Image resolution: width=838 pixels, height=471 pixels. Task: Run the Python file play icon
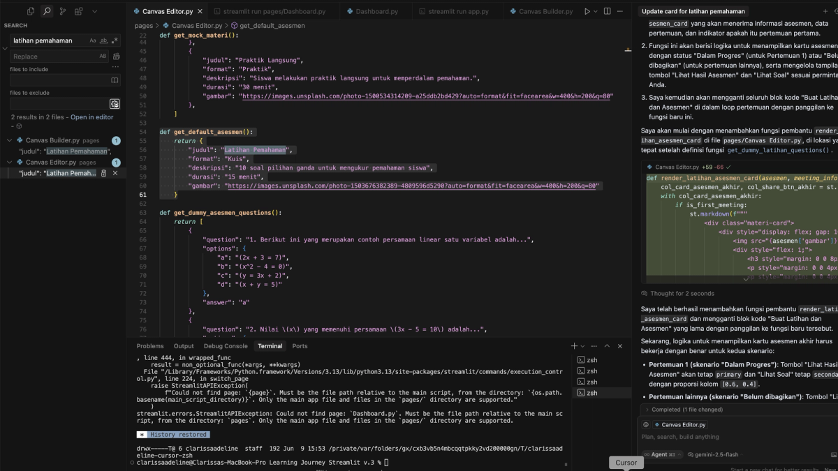click(x=587, y=11)
